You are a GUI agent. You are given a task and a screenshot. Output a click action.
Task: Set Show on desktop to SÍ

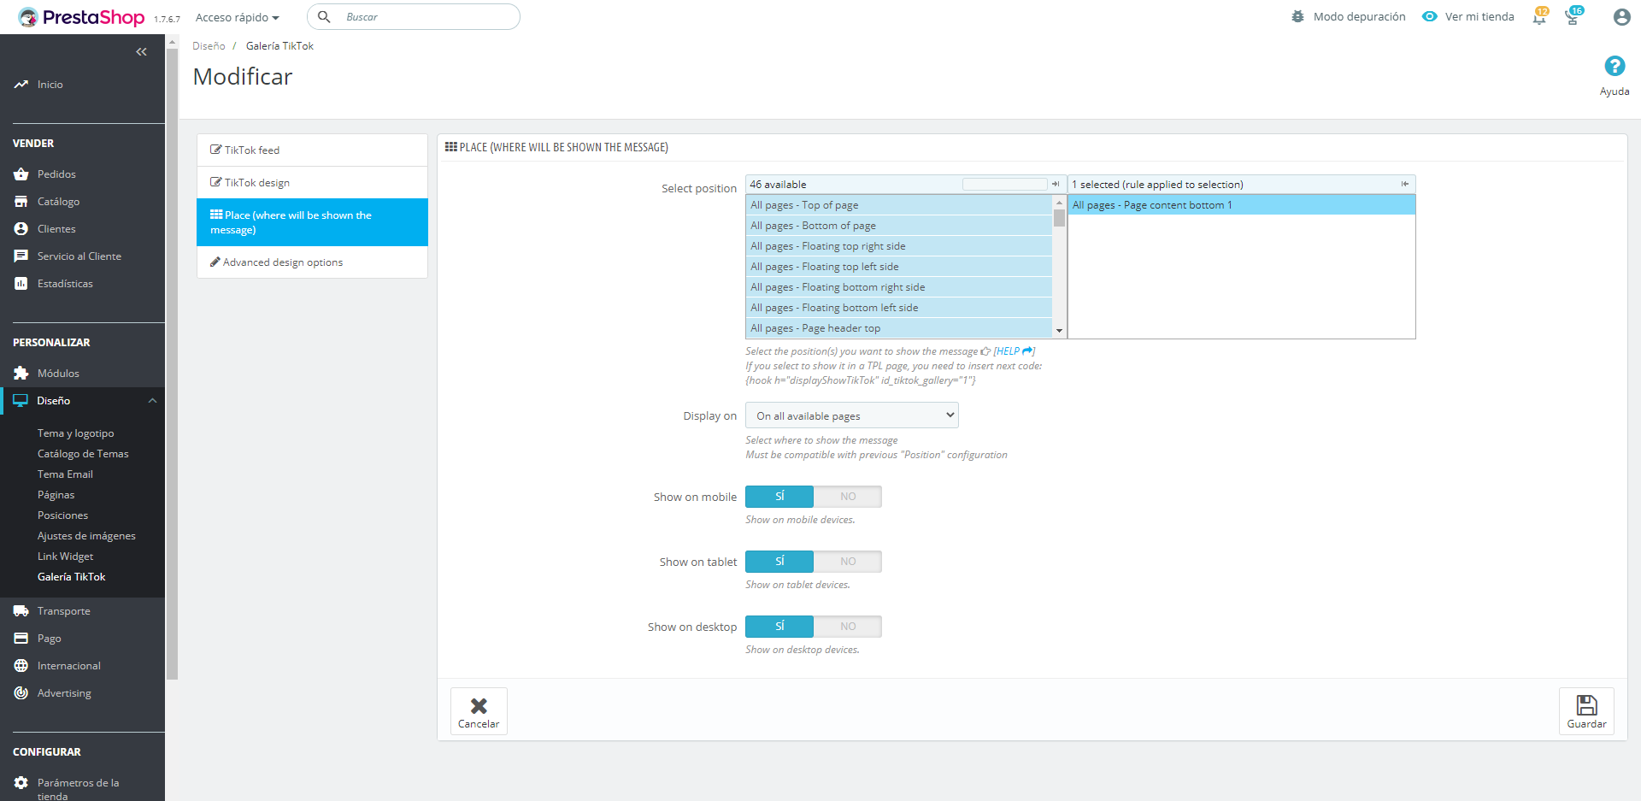pos(779,627)
